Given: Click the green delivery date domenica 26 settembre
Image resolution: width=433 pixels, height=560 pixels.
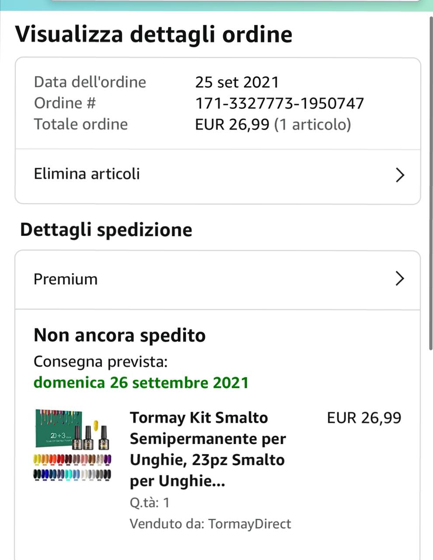Looking at the screenshot, I should [x=141, y=382].
